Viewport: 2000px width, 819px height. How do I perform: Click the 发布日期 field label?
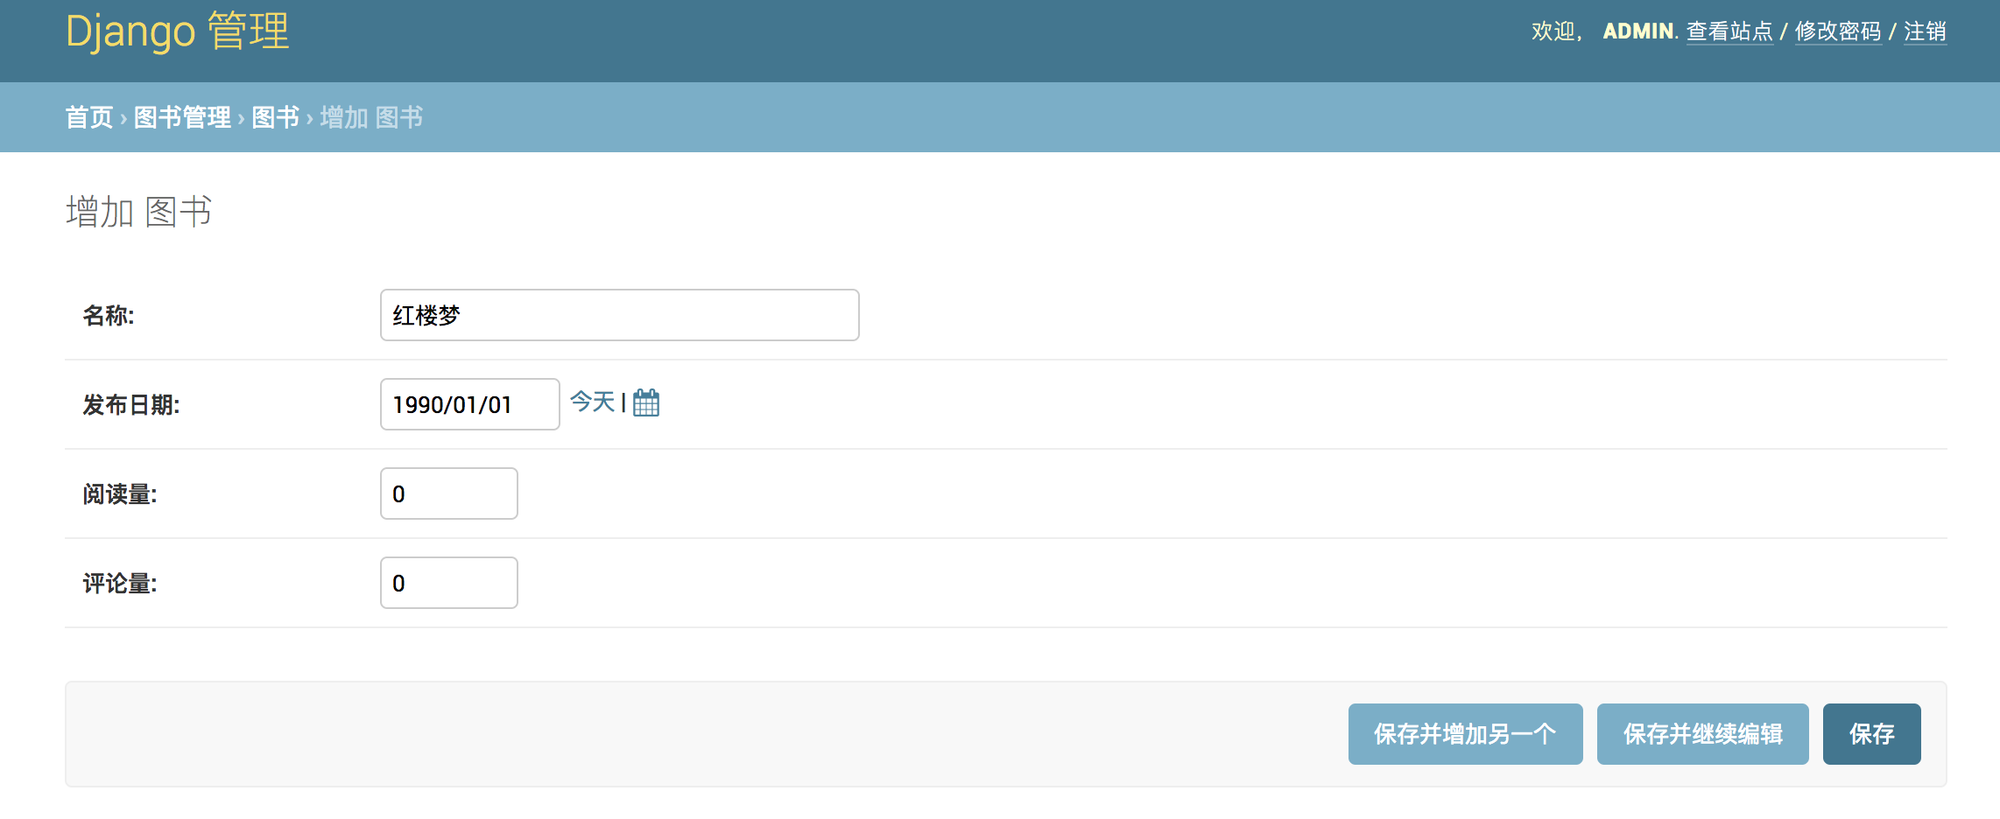coord(131,405)
